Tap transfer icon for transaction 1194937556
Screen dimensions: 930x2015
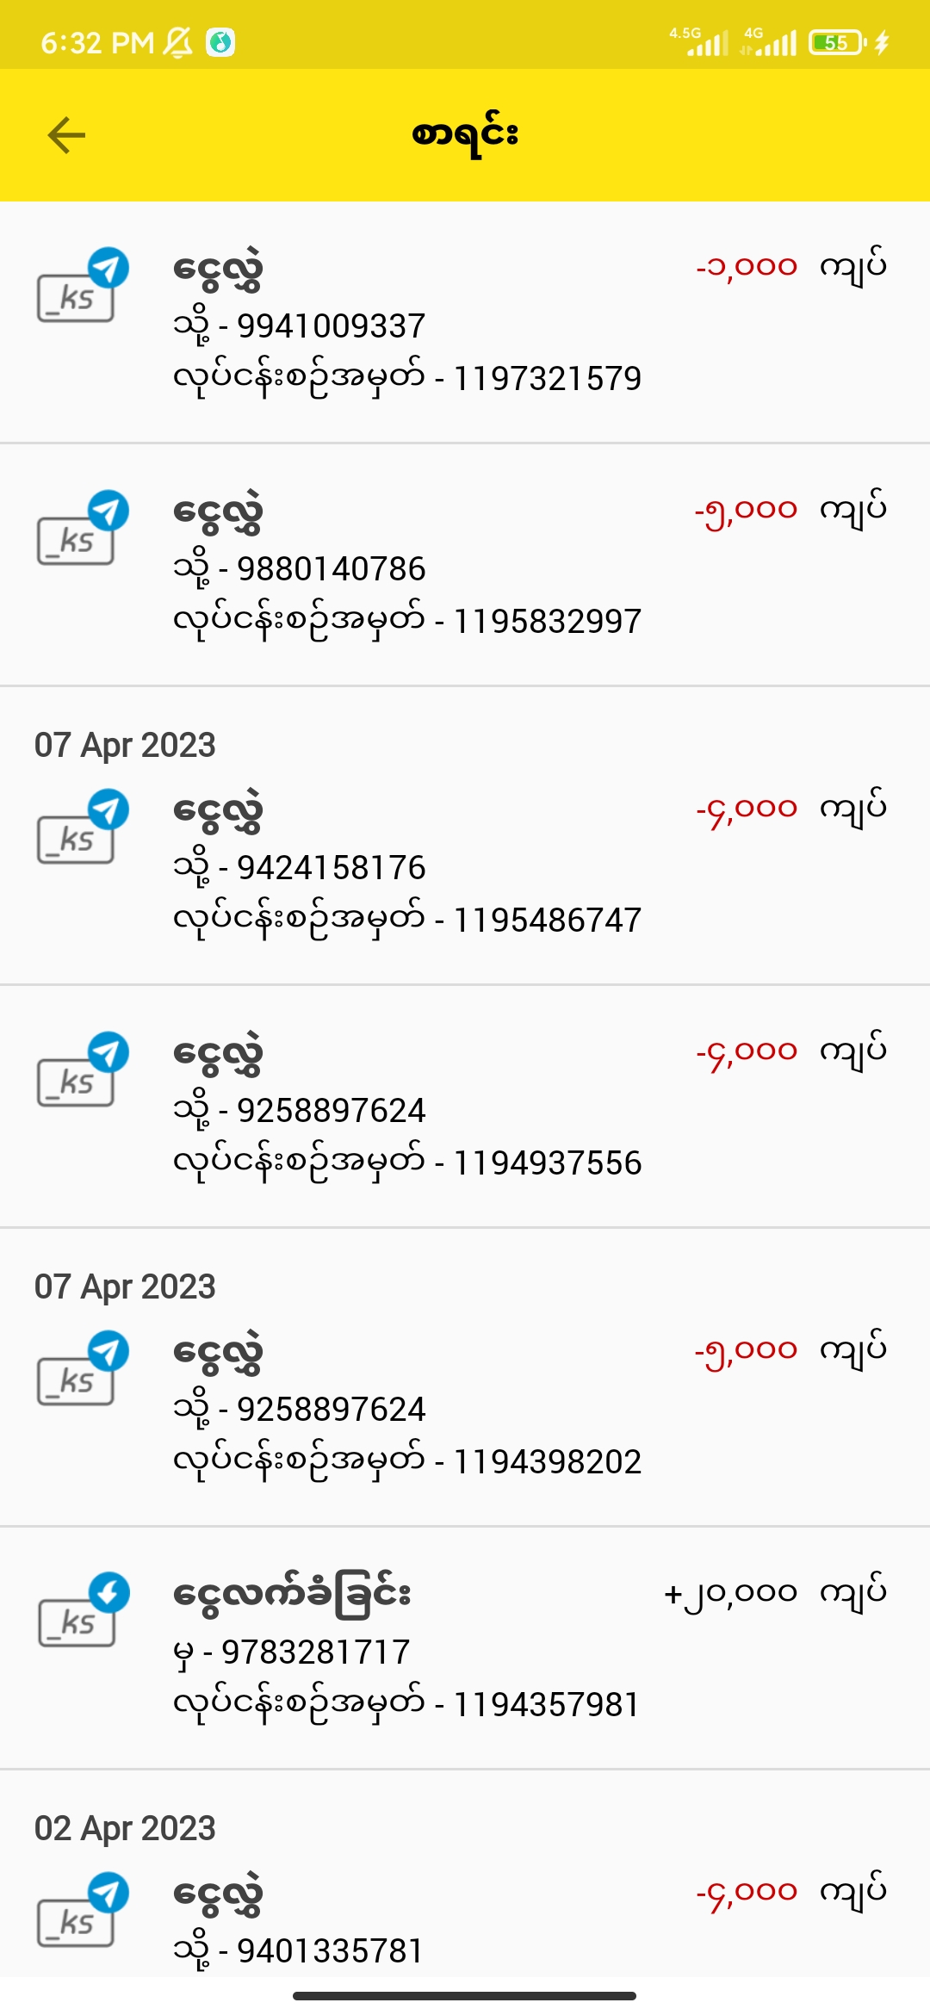click(x=82, y=1070)
